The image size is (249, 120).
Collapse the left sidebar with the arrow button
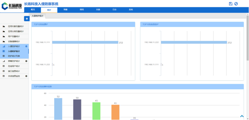tap(27, 18)
